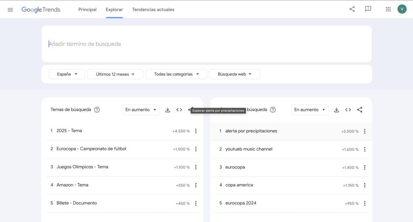This screenshot has width=413, height=222.
Task: Open more options for eurocopa 2024
Action: [x=365, y=203]
